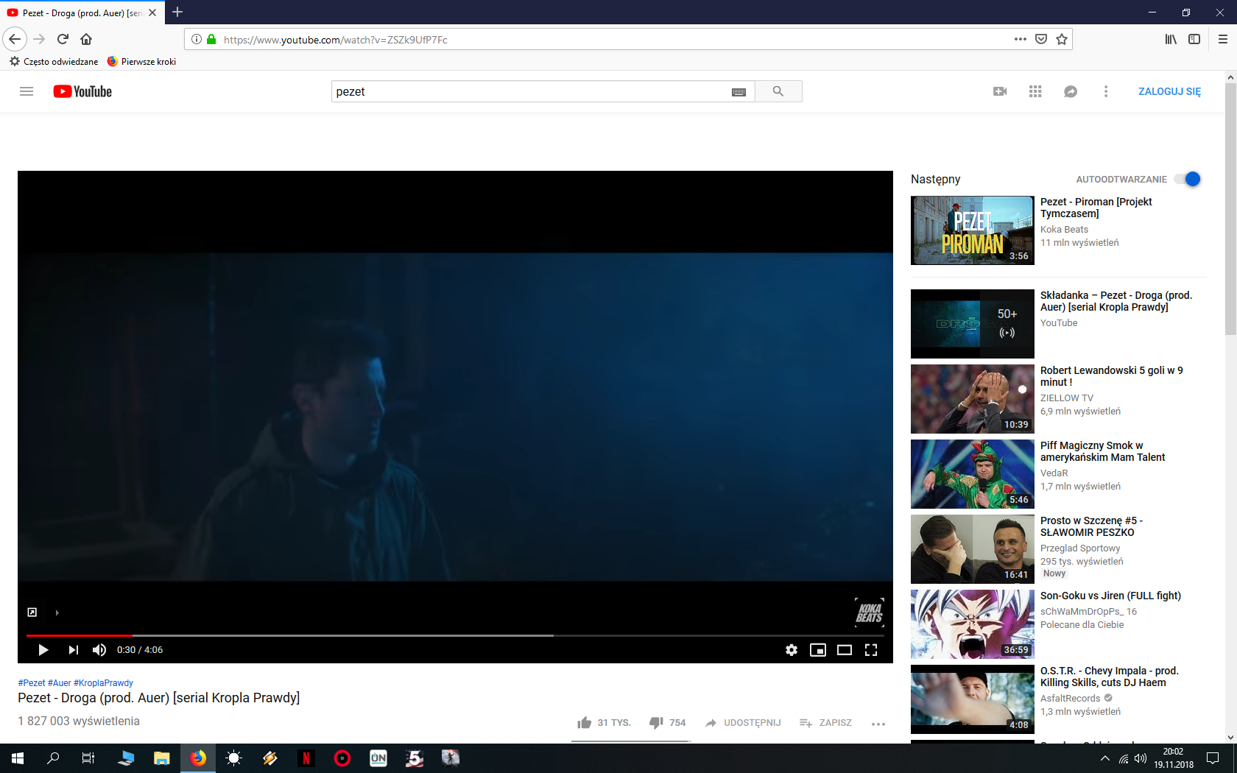Click the #Pezet hashtag
1237x773 pixels.
pyautogui.click(x=32, y=683)
